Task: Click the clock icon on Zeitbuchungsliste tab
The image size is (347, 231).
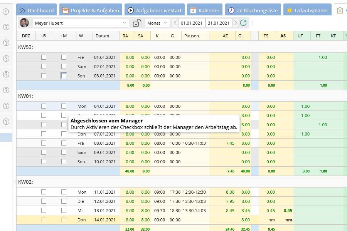Action: click(231, 10)
